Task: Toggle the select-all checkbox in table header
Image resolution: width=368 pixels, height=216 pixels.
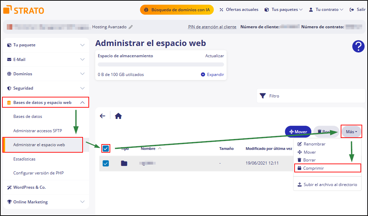Action: click(x=106, y=149)
